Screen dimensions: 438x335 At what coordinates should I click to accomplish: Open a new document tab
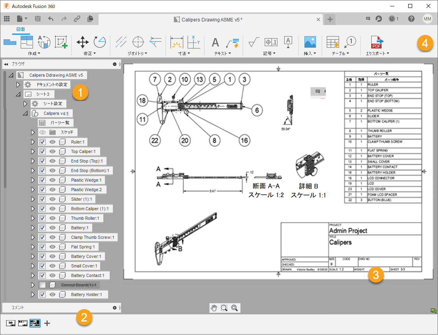[x=330, y=19]
